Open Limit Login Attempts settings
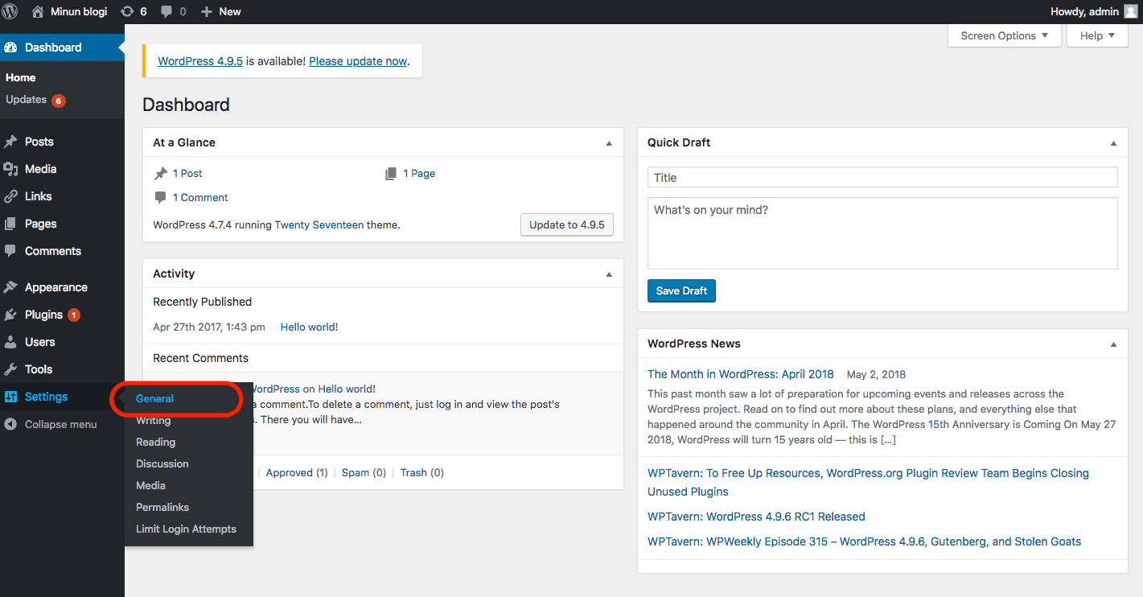The image size is (1143, 597). (x=186, y=529)
